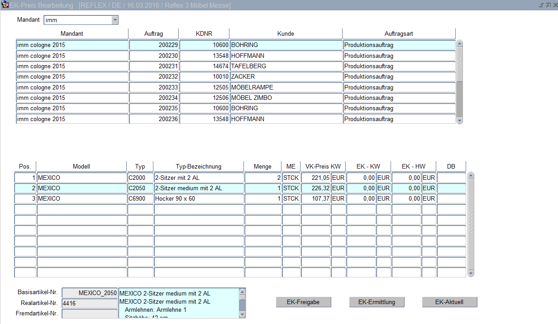Select position 3 Hocker 90 x 60
This screenshot has width=558, height=324.
[199, 199]
